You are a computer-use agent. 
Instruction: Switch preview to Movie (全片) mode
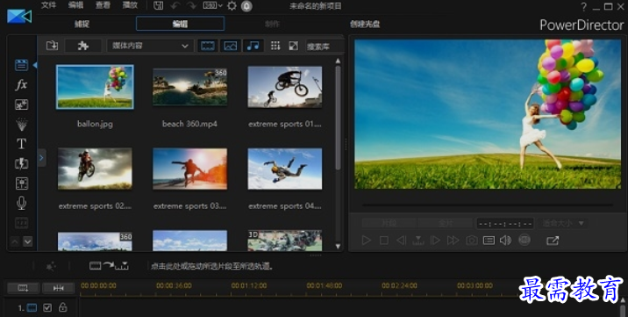pyautogui.click(x=446, y=223)
